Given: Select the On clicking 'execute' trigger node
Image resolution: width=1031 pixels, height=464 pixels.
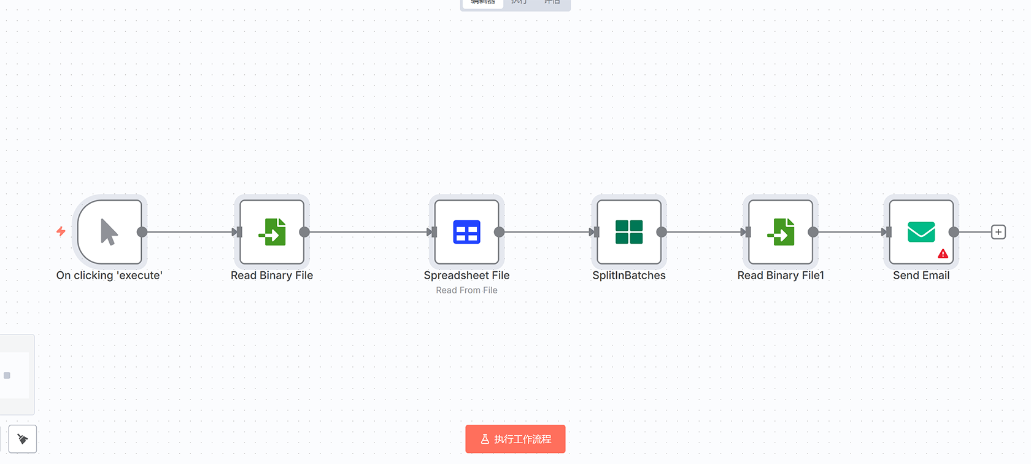Looking at the screenshot, I should pyautogui.click(x=110, y=232).
